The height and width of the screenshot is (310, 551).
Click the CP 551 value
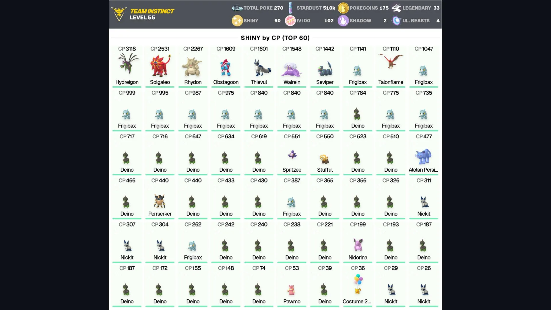[292, 136]
